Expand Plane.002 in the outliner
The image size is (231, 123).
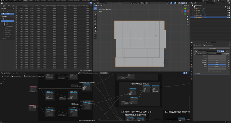[x=195, y=16]
